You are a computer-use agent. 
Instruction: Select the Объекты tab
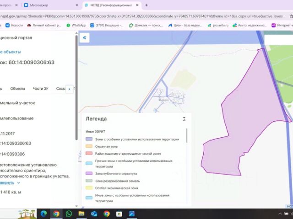[x=17, y=89]
